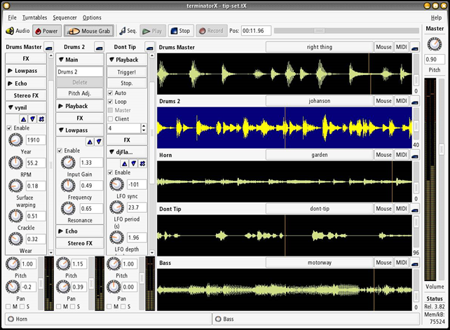450x330 pixels.
Task: Expand the Playback section of Drums 2
Action: [x=79, y=106]
